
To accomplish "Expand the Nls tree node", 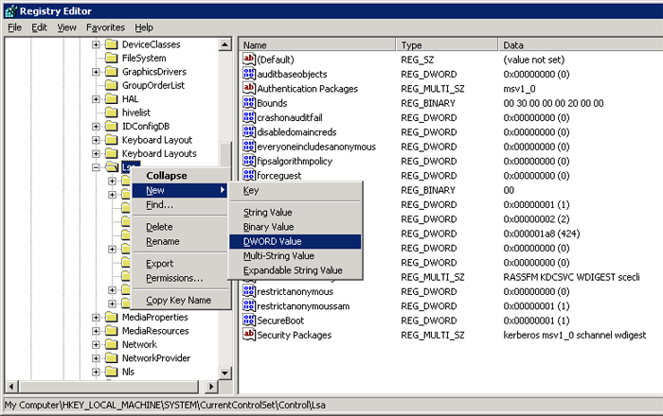I will [96, 372].
